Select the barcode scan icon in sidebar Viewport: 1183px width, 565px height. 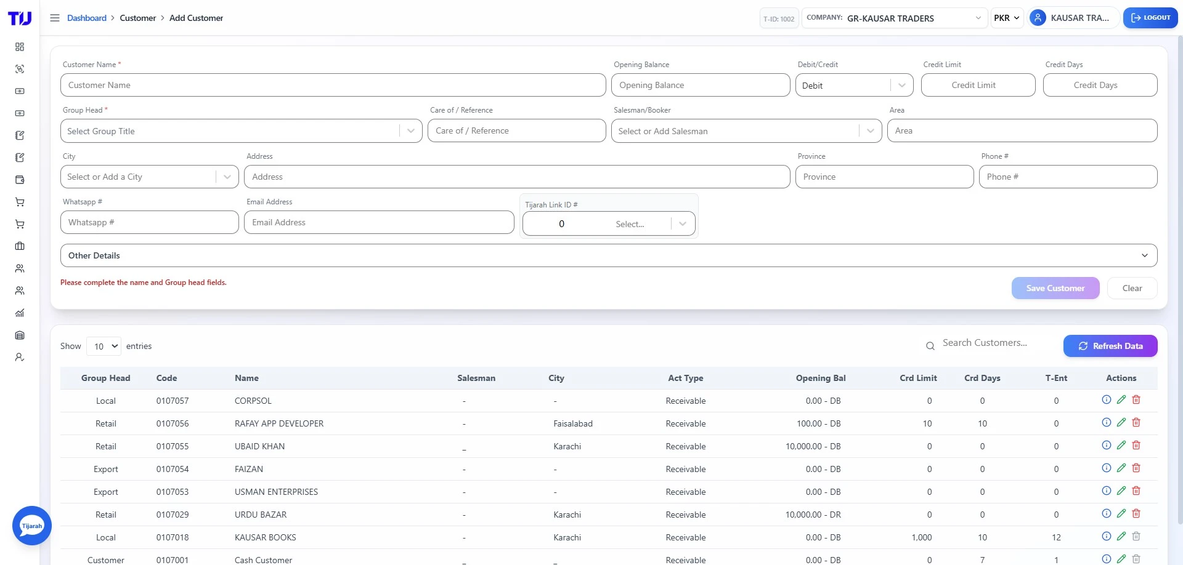pos(20,70)
